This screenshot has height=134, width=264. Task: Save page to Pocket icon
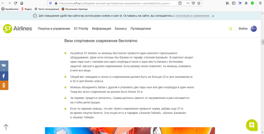click(x=193, y=3)
